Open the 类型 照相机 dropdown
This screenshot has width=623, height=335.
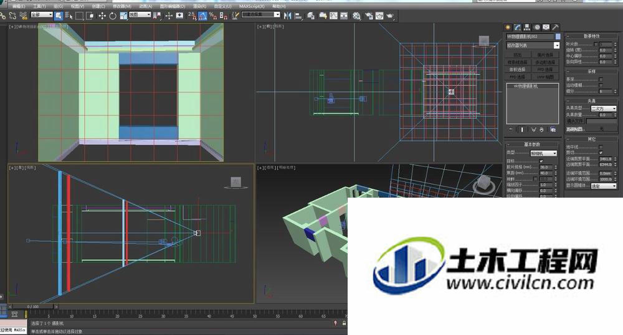coord(543,154)
